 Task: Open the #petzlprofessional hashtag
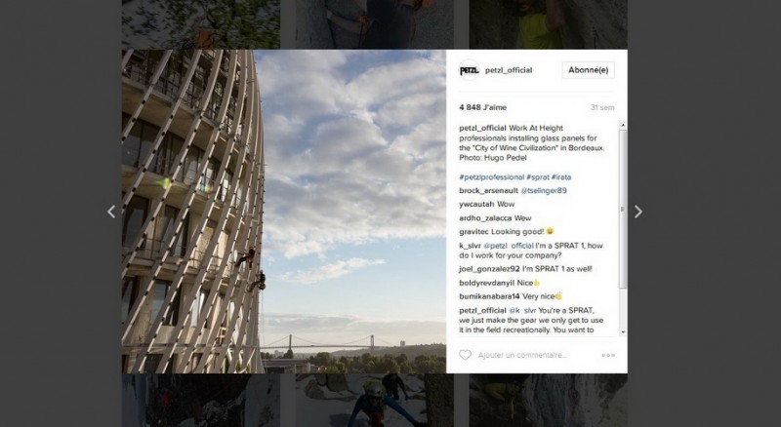click(492, 177)
